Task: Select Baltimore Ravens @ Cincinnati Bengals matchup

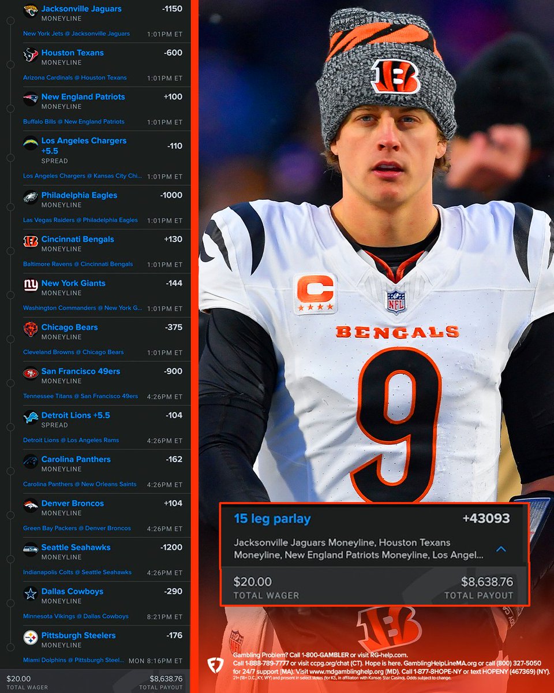Action: pyautogui.click(x=78, y=264)
